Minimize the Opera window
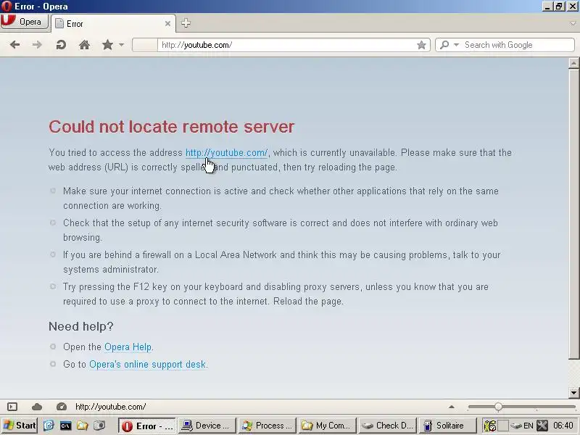 548,7
